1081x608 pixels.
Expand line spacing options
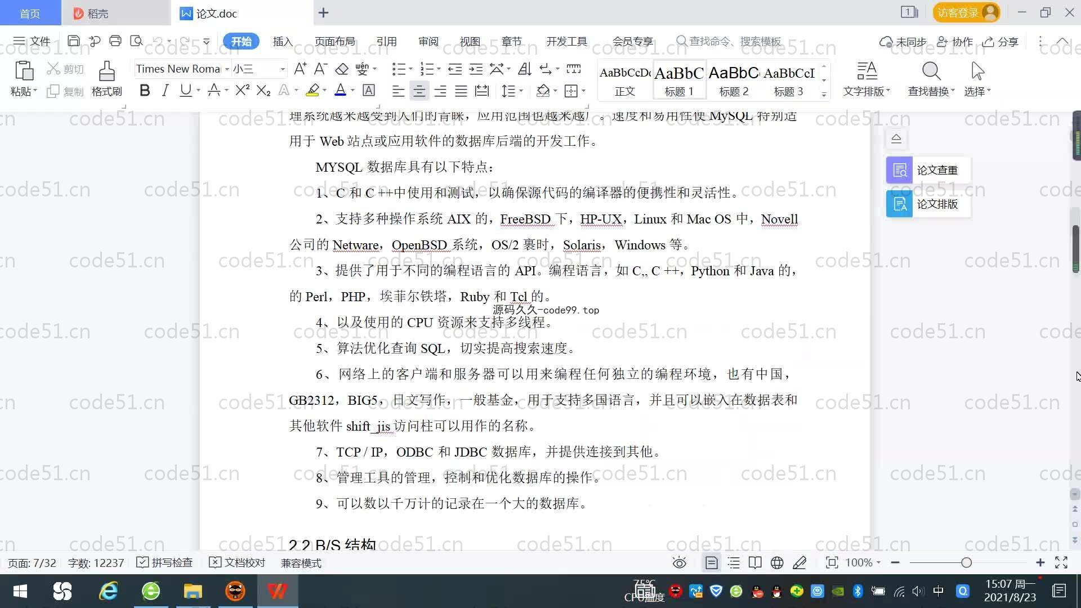[x=521, y=91]
